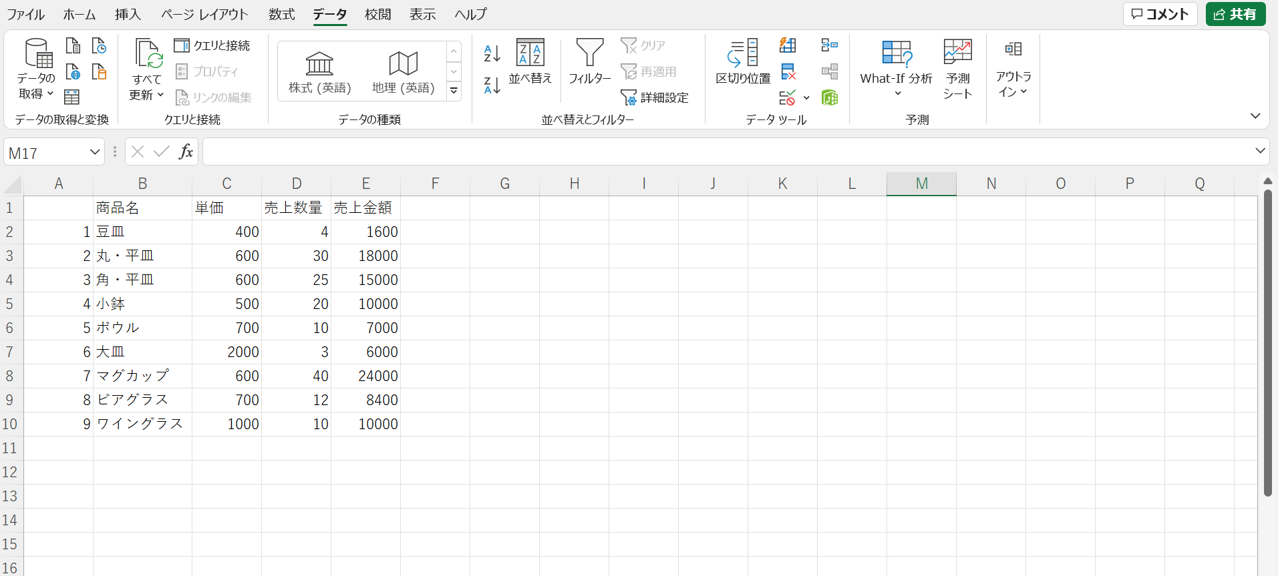Click the コメント button
Viewport: 1278px width, 576px height.
tap(1160, 14)
